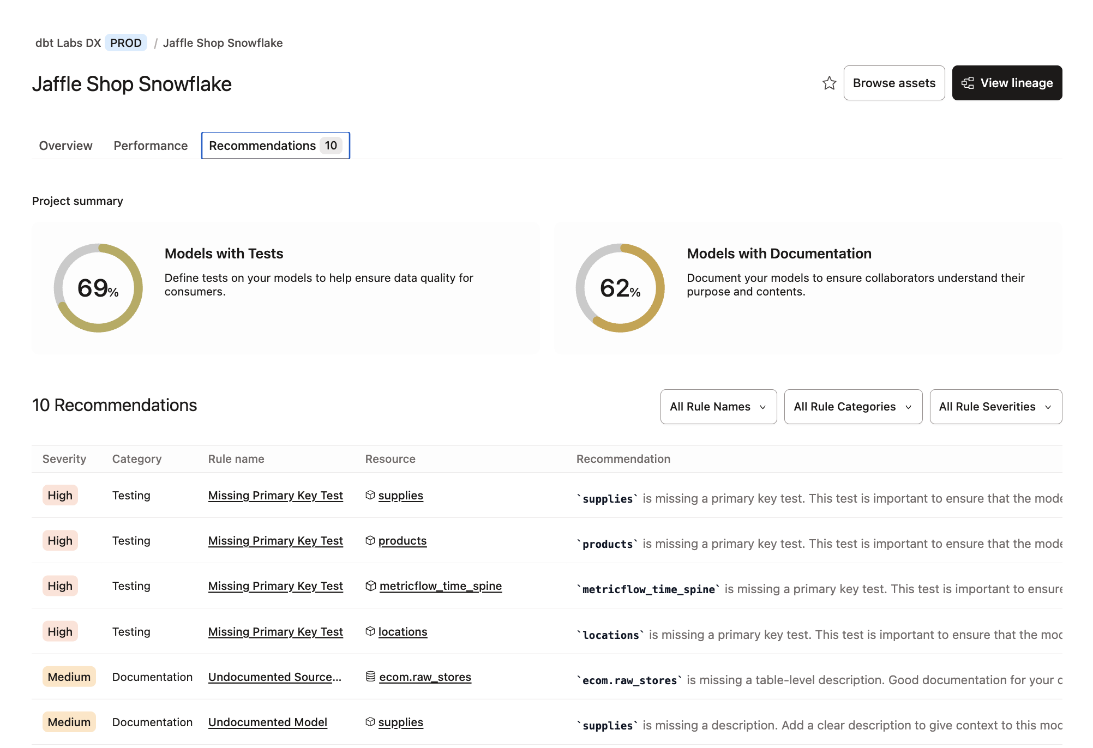
Task: Click the Browse assets button
Action: tap(894, 83)
